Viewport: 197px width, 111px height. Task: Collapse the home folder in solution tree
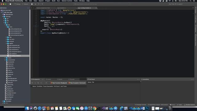tap(6, 27)
